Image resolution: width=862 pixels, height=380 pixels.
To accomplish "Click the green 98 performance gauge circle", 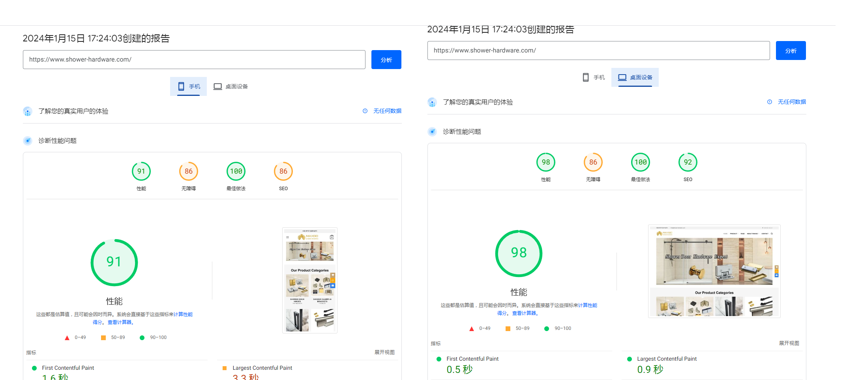I will tap(519, 253).
